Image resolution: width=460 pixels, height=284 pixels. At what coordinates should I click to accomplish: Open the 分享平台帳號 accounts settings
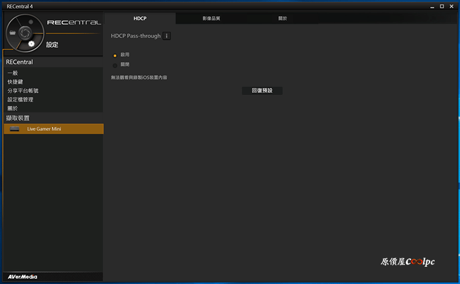(x=23, y=91)
